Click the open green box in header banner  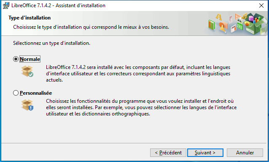pos(254,24)
